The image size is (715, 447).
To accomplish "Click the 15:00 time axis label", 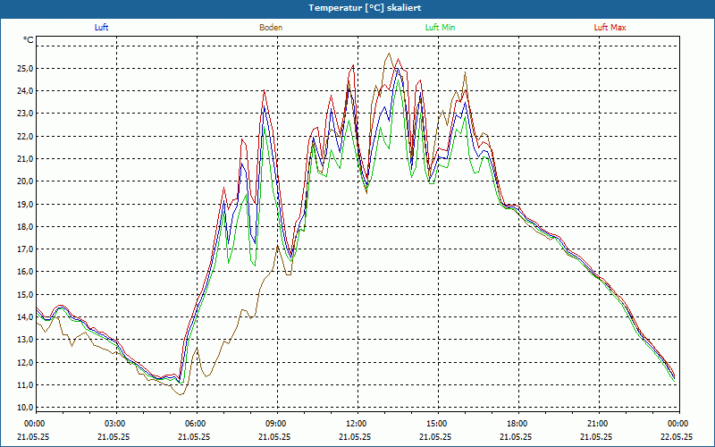I will (x=438, y=424).
